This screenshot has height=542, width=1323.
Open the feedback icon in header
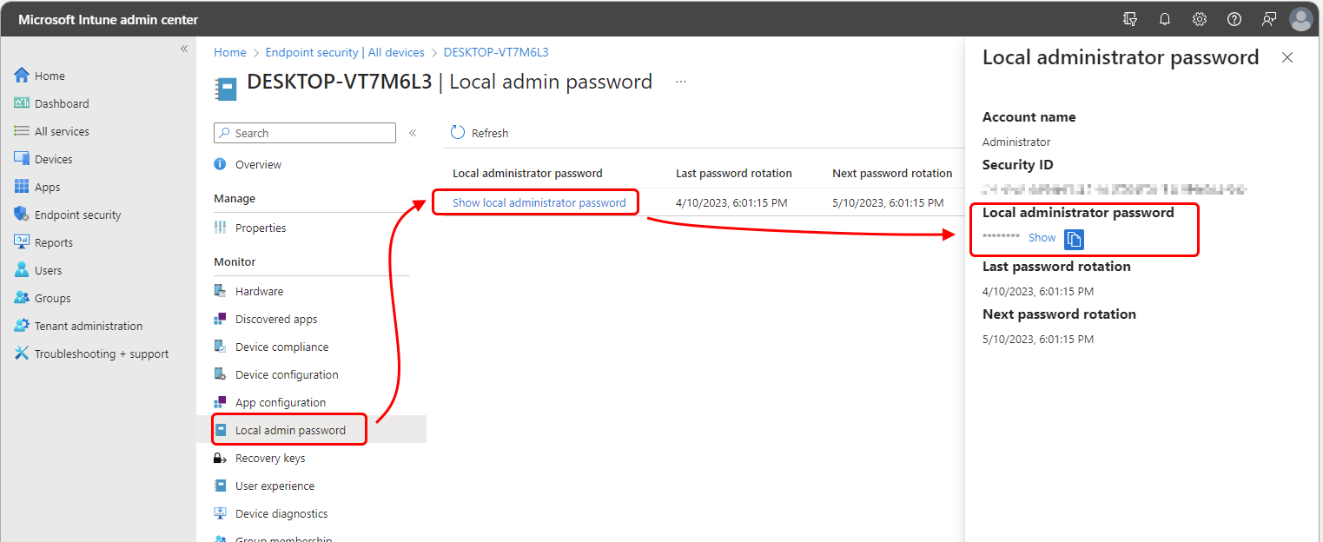pyautogui.click(x=1269, y=19)
